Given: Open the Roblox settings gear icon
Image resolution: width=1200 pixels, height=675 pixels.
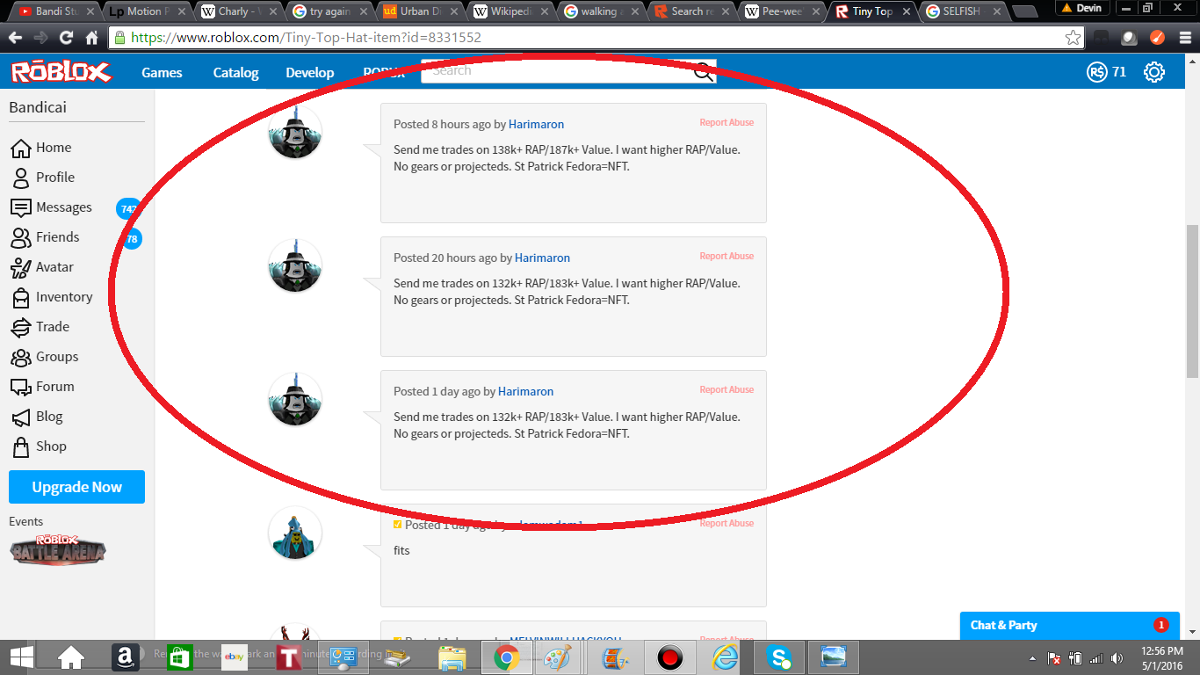Looking at the screenshot, I should coord(1153,72).
